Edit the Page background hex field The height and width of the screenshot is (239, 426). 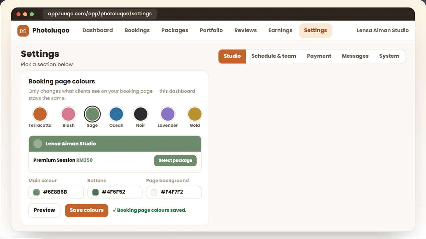coord(174,192)
